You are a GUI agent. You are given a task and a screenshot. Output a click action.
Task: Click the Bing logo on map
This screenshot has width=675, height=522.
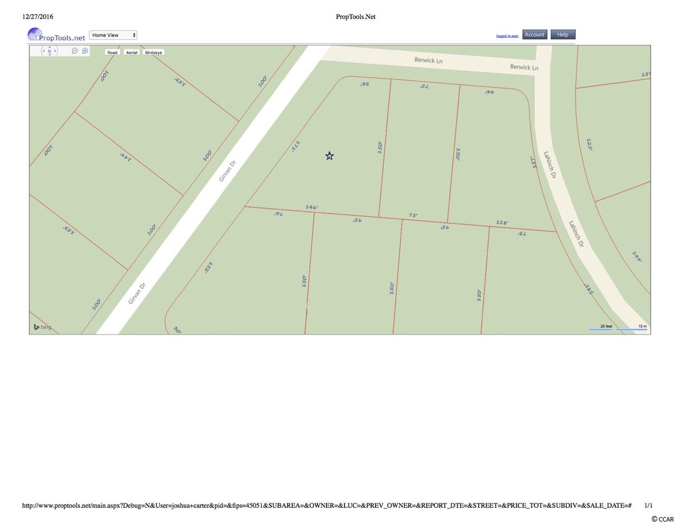[x=42, y=327]
